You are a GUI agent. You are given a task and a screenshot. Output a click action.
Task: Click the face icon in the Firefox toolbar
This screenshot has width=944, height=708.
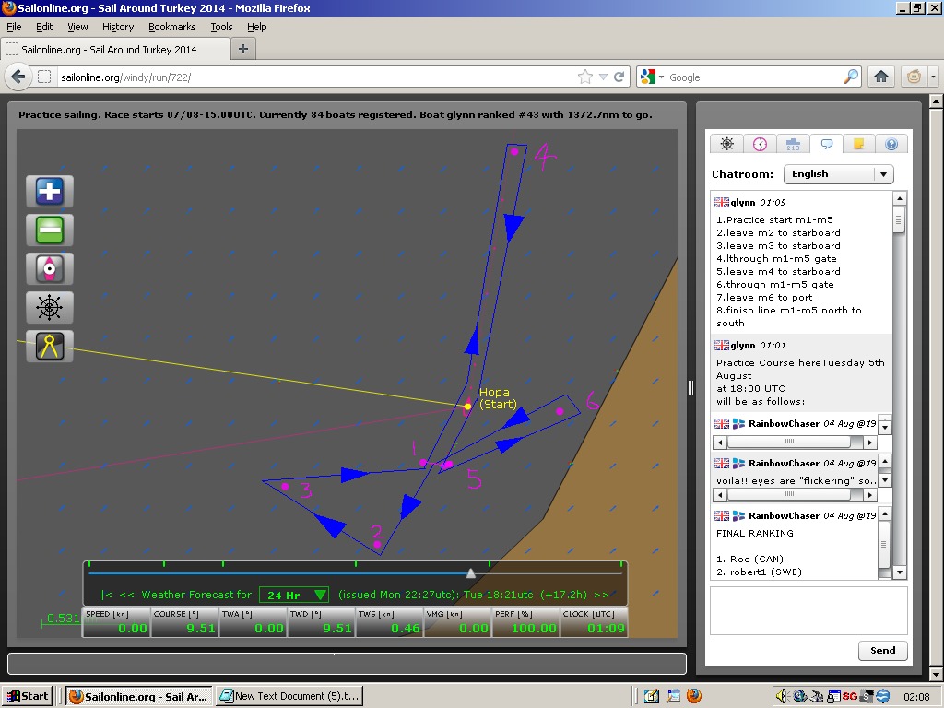914,77
